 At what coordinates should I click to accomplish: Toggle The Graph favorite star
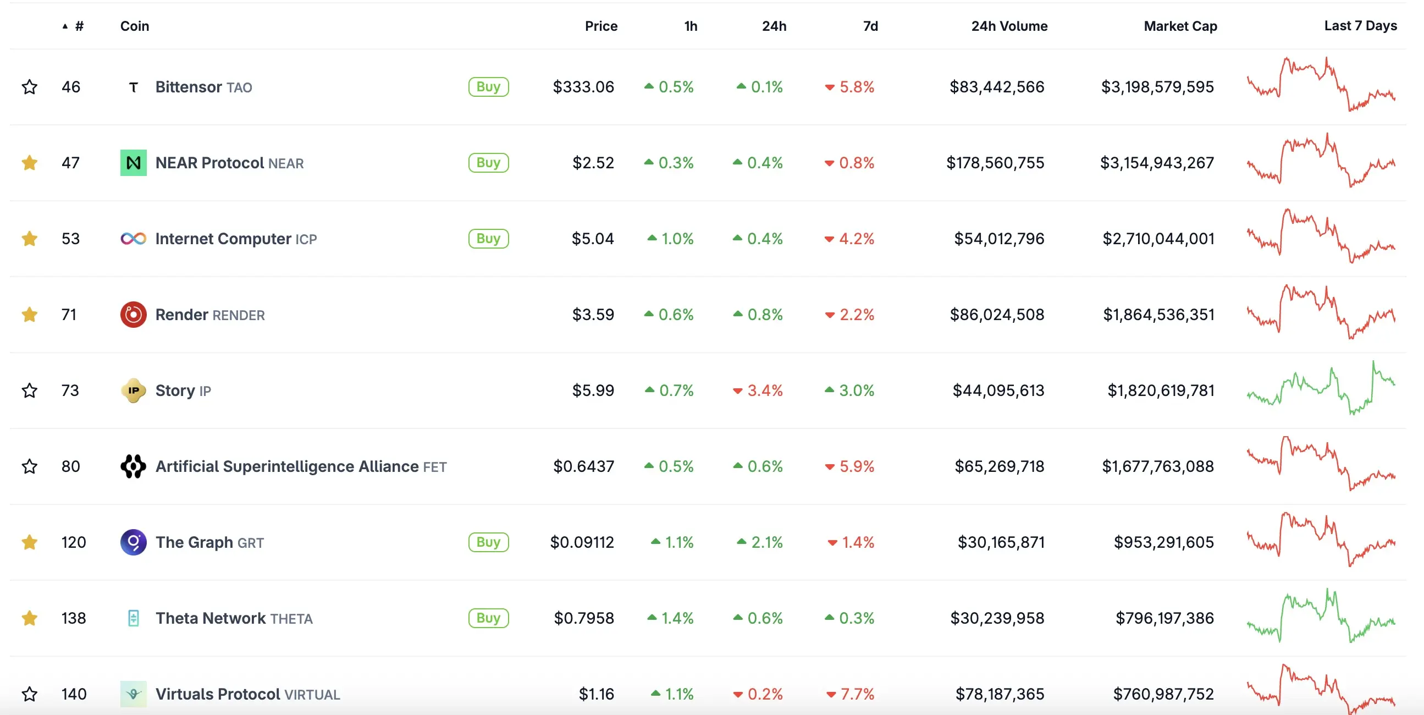pyautogui.click(x=29, y=542)
